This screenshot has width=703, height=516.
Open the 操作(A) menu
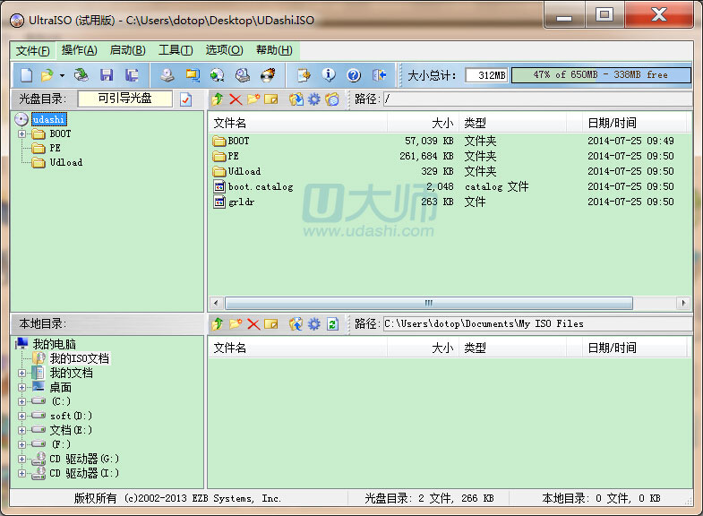click(x=80, y=50)
